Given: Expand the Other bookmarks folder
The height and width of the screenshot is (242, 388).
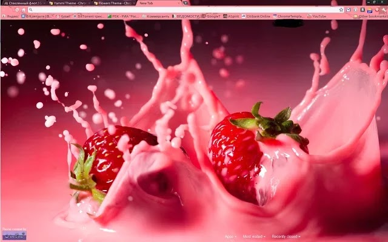Looking at the screenshot, I should pos(370,16).
